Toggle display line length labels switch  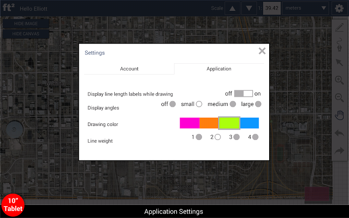[243, 94]
